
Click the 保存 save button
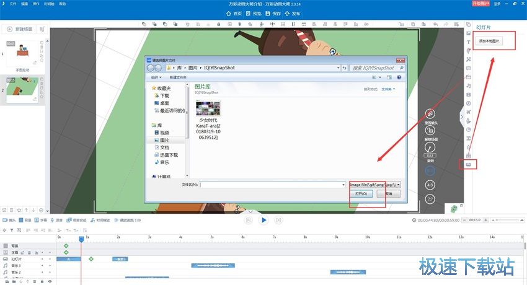273,14
